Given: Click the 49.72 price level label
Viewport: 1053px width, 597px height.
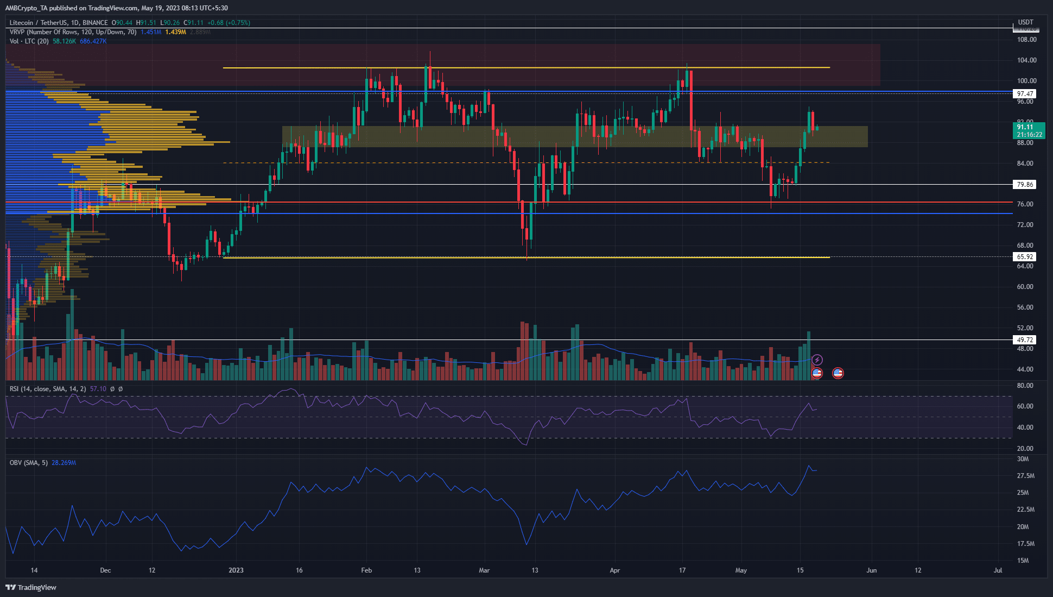Looking at the screenshot, I should pos(1025,340).
